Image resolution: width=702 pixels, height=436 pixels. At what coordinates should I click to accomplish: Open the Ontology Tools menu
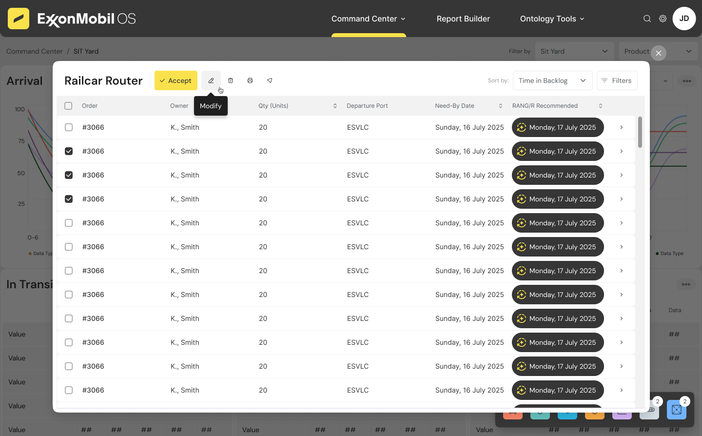(x=552, y=19)
